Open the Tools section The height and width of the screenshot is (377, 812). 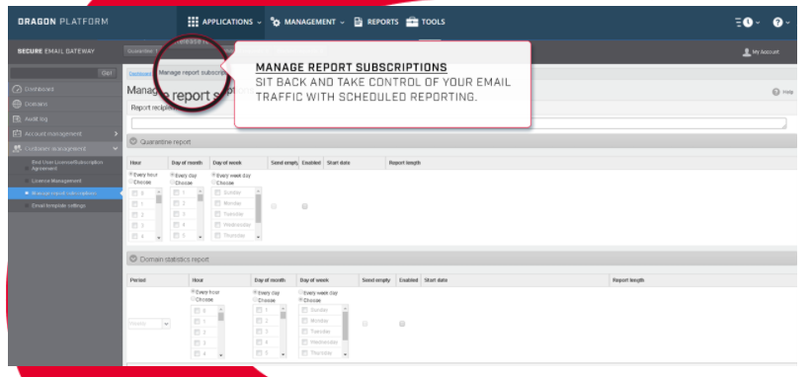pos(425,22)
